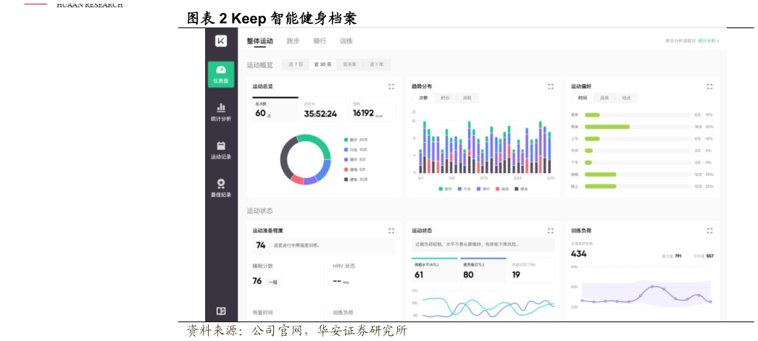Expand the 趋势分布 card to fullscreen
The height and width of the screenshot is (341, 758).
tap(550, 86)
